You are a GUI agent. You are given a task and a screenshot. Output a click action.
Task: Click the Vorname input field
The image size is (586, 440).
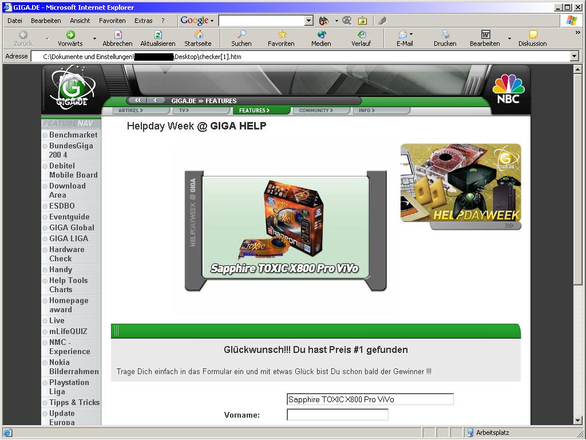pyautogui.click(x=338, y=415)
